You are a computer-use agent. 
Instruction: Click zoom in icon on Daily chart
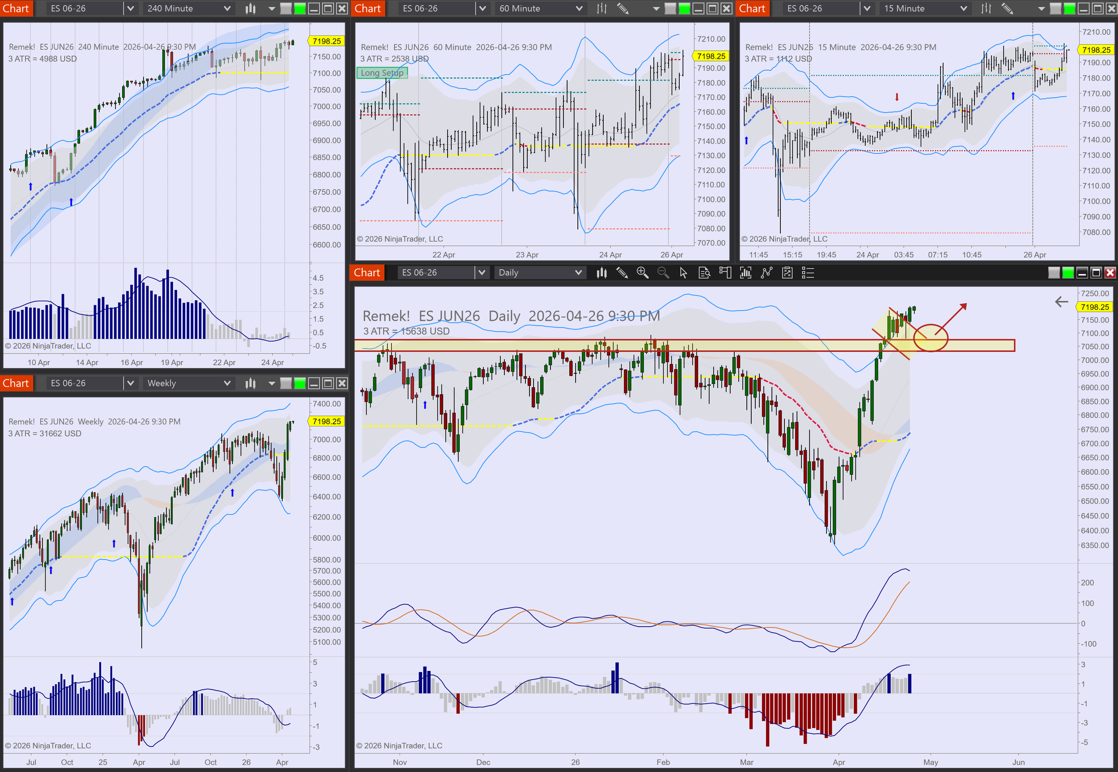pyautogui.click(x=642, y=273)
